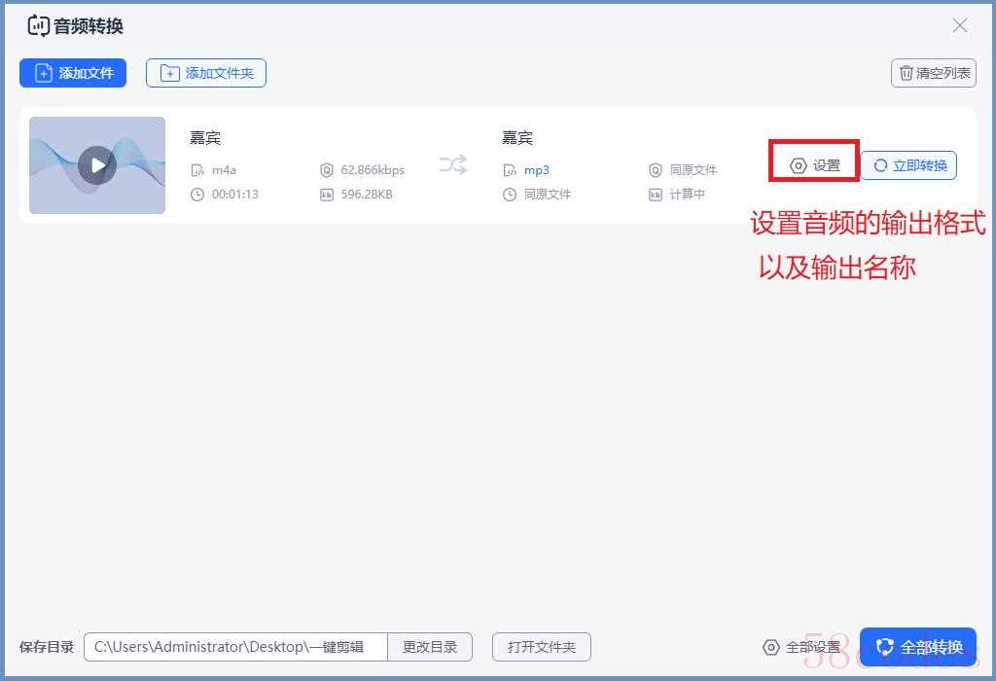Click the source file size KB icon
The width and height of the screenshot is (996, 681).
click(327, 195)
